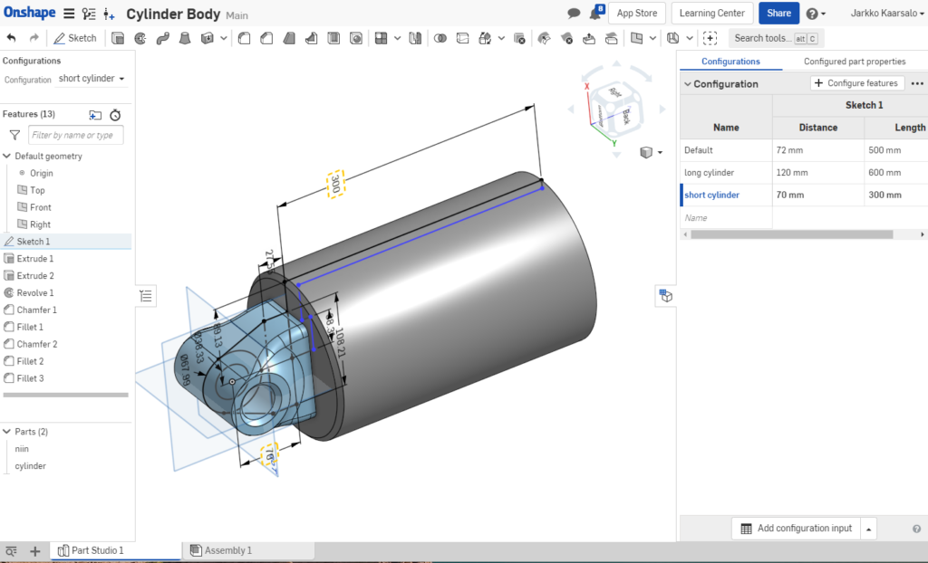Select the Replace face tool
The height and width of the screenshot is (563, 928).
coord(612,38)
